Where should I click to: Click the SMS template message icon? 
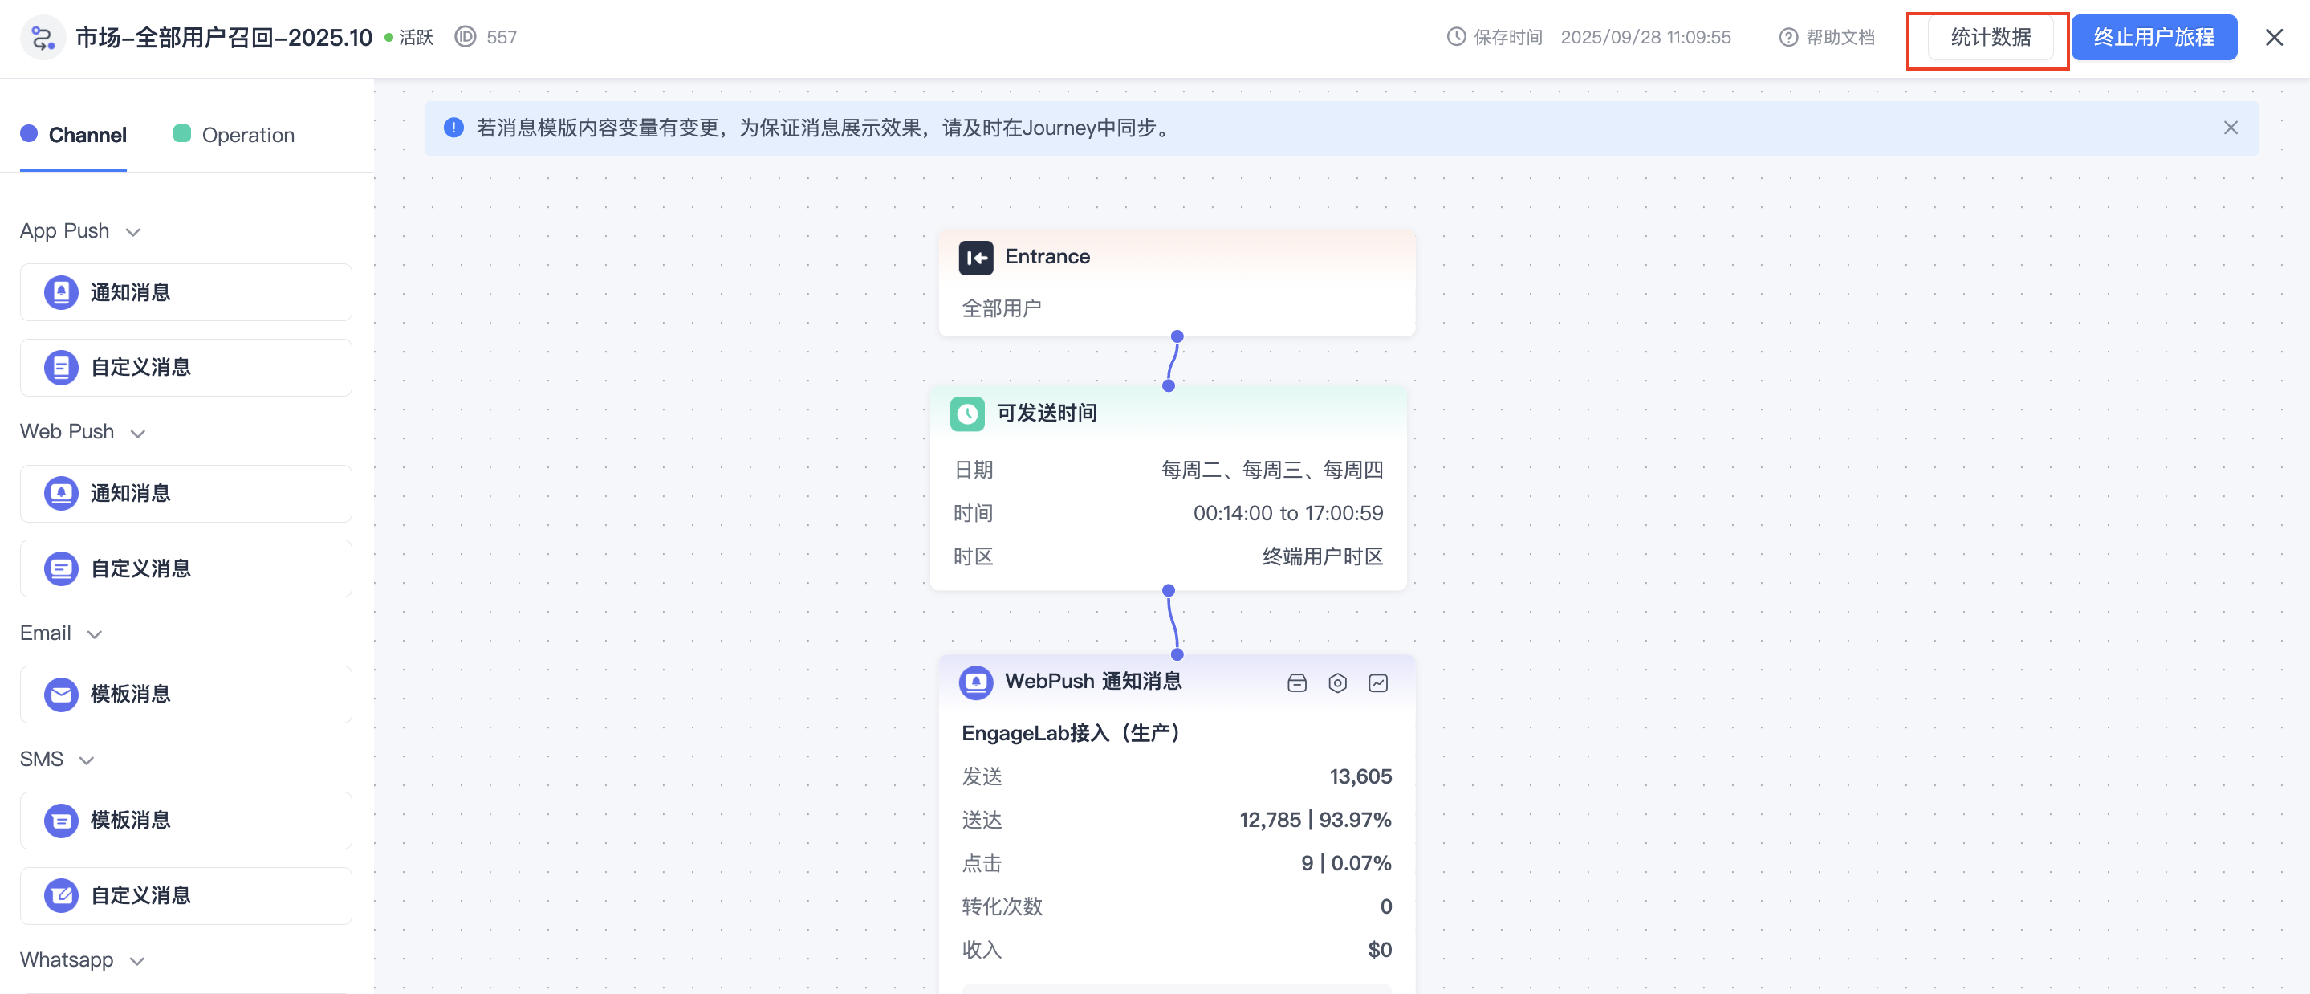tap(61, 820)
